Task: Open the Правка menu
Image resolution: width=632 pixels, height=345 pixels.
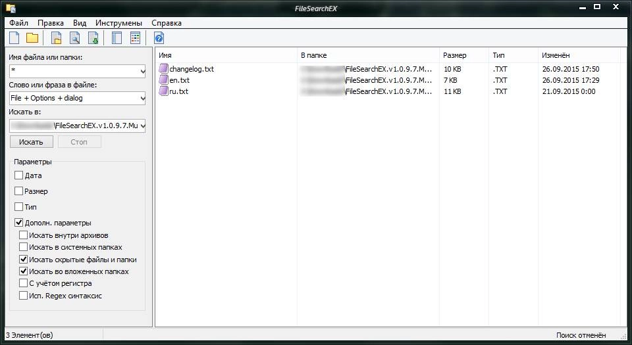Action: point(51,23)
